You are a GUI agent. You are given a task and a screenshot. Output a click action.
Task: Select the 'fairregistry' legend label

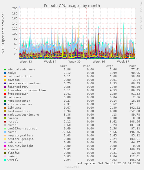coord(18,87)
